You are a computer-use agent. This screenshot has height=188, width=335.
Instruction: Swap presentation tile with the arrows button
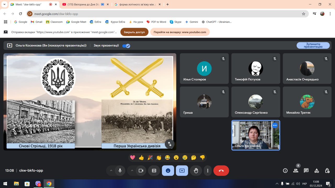click(x=170, y=144)
